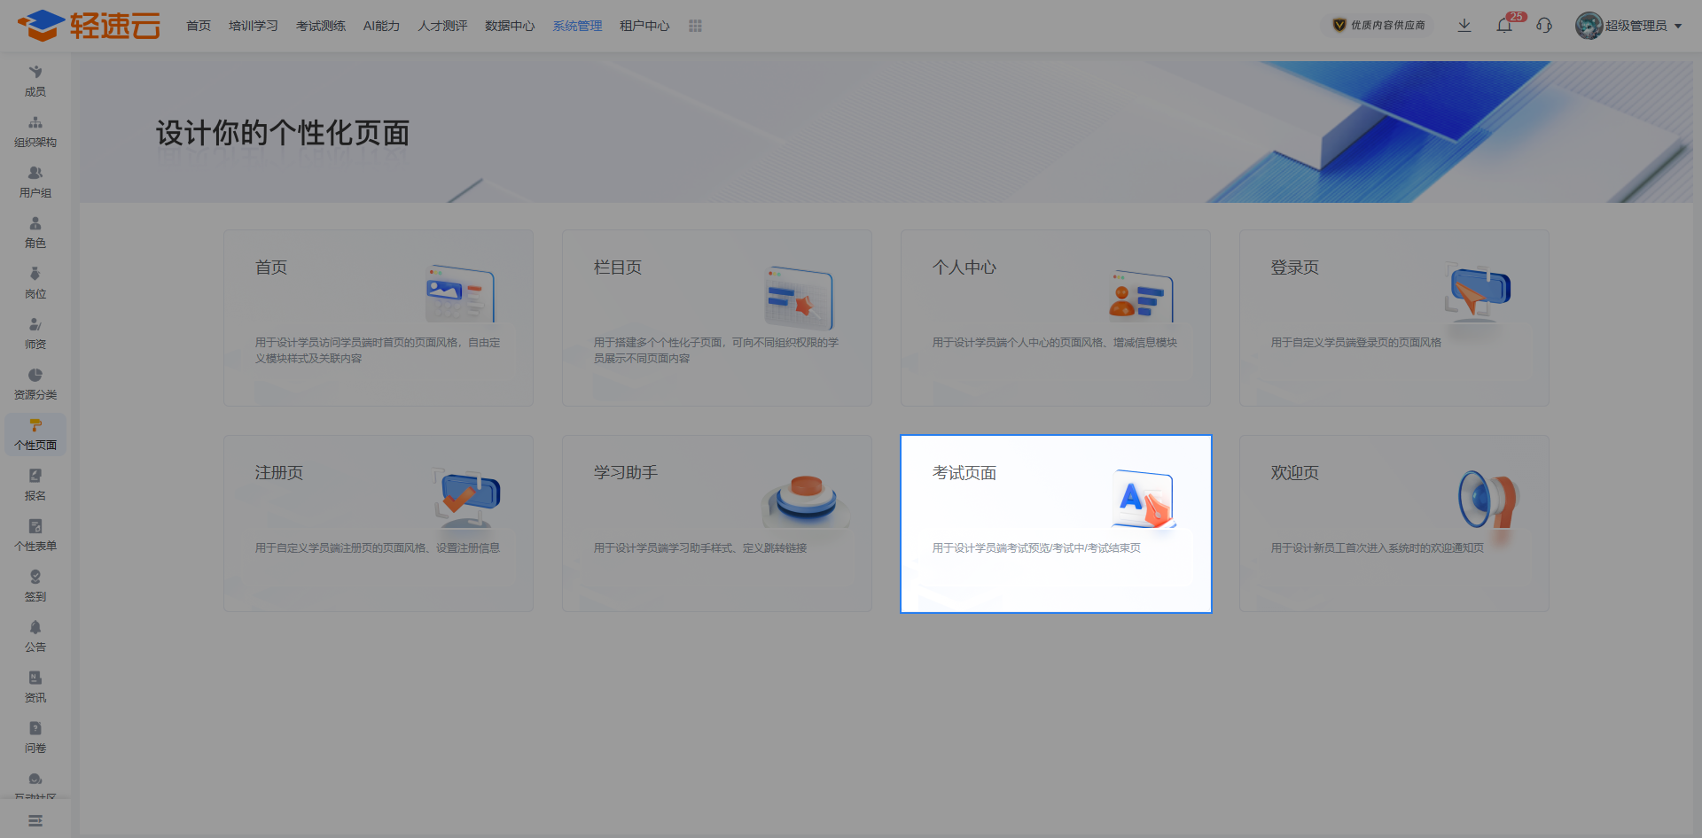Viewport: 1702px width, 838px height.
Task: Open the 考试页面 design card
Action: coord(1056,524)
